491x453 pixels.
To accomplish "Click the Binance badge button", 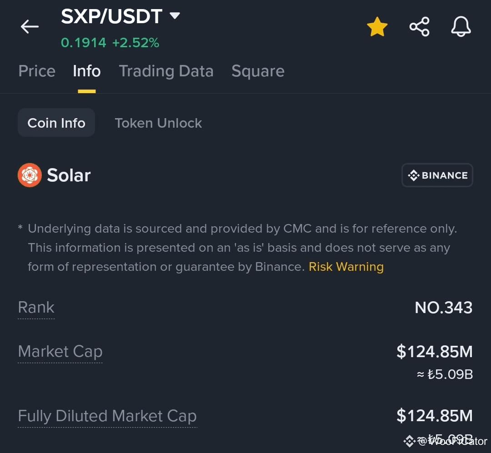I will coord(437,175).
